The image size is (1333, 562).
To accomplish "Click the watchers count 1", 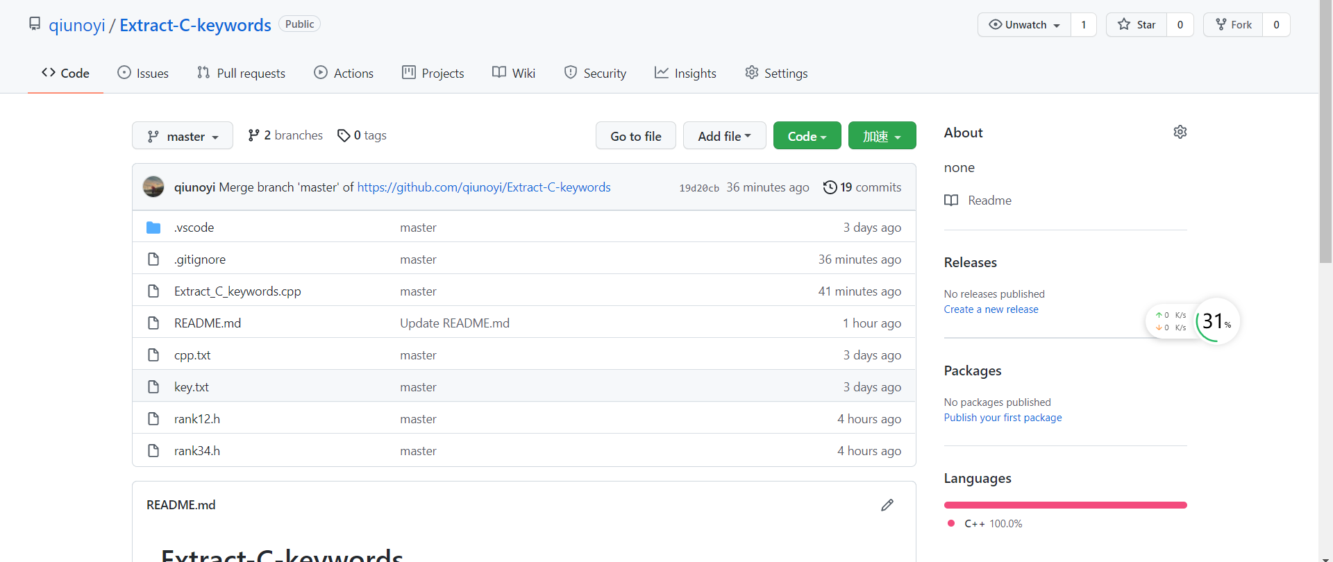I will tap(1083, 25).
